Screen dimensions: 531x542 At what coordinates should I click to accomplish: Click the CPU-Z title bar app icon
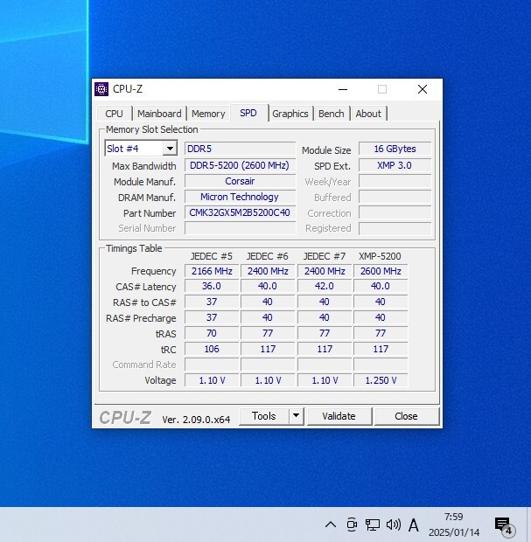101,89
